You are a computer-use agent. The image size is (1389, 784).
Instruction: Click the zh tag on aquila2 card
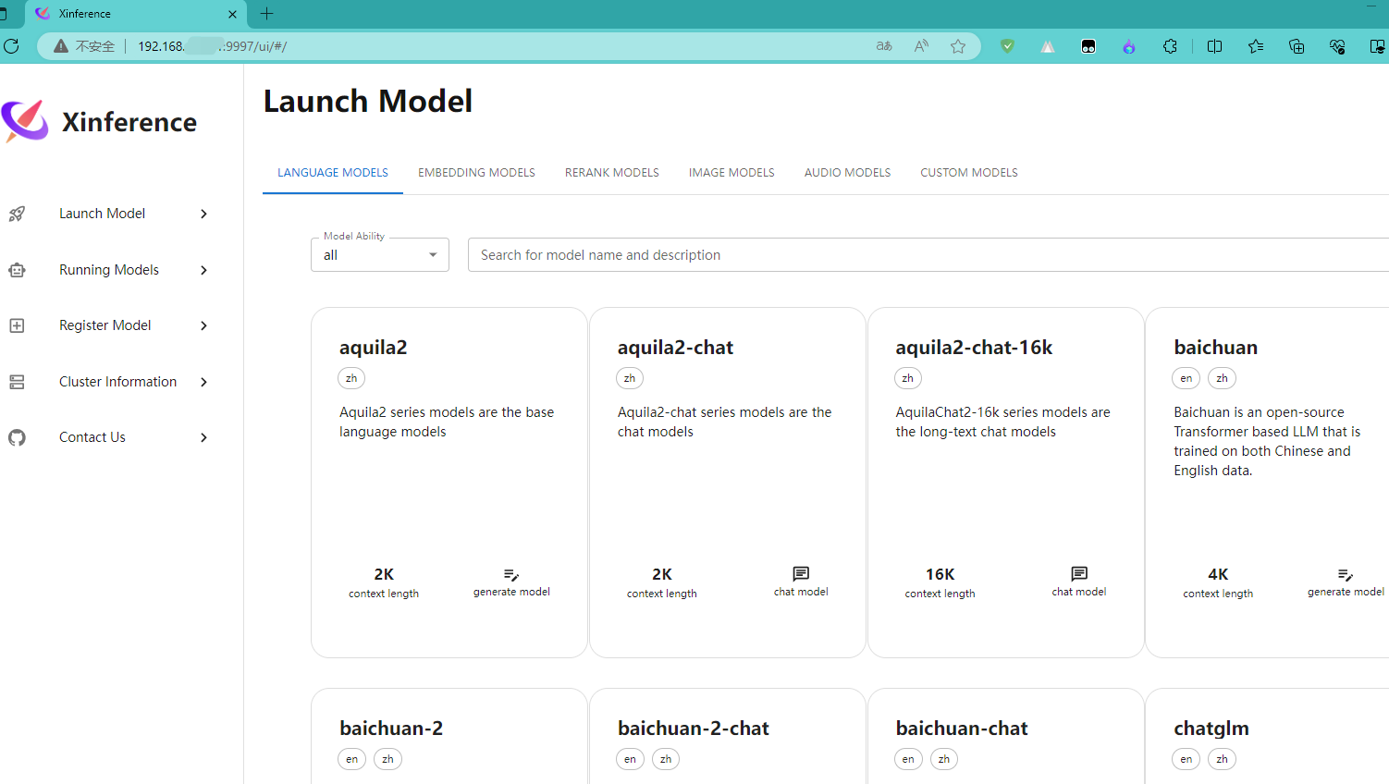[351, 378]
